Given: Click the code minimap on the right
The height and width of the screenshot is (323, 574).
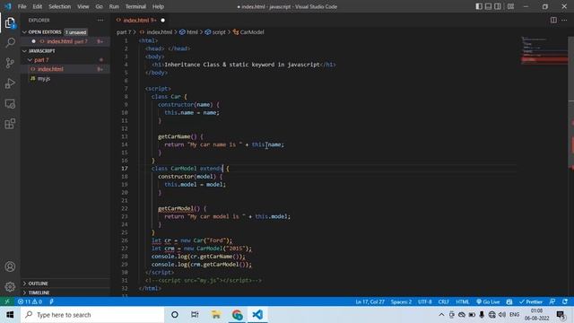Looking at the screenshot, I should click(x=544, y=50).
